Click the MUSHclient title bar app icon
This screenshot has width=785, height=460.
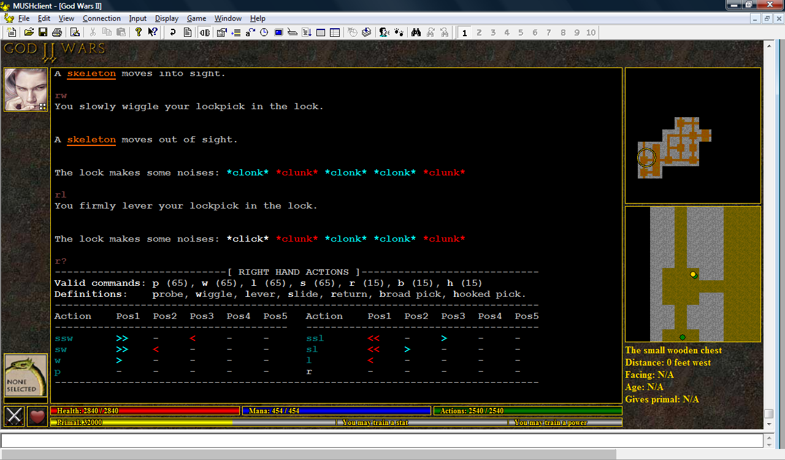tap(6, 6)
